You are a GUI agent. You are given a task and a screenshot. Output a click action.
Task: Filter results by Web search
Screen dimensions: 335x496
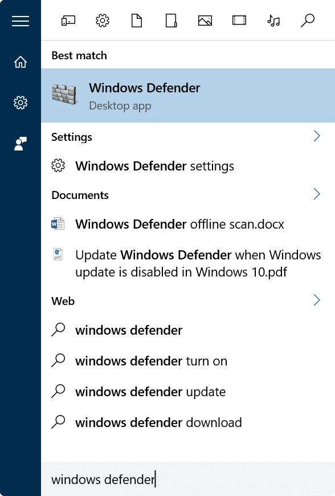click(308, 21)
